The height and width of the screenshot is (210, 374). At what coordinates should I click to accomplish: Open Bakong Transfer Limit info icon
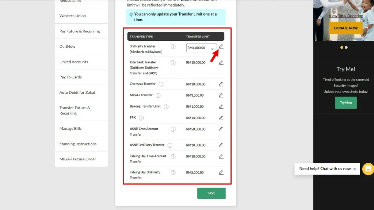pos(166,107)
